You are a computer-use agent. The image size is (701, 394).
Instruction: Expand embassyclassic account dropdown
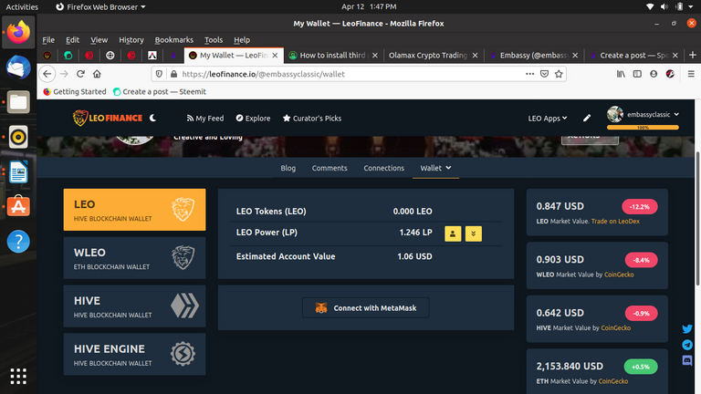click(x=653, y=114)
